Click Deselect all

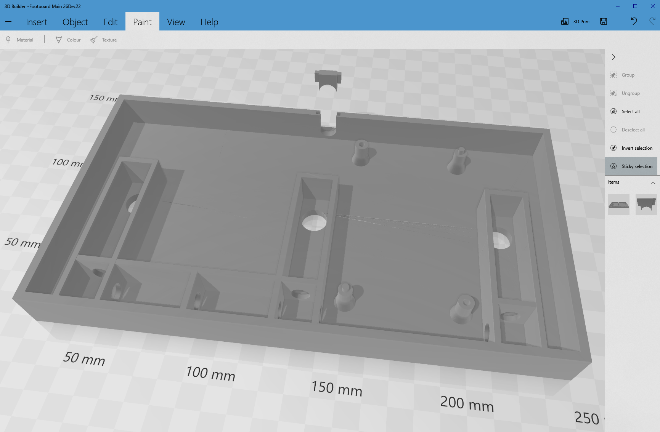tap(631, 130)
